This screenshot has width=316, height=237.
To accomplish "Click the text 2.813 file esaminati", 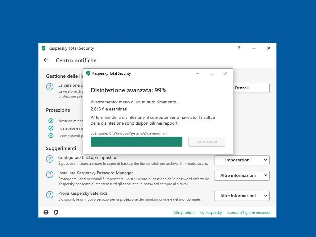I will [109, 109].
